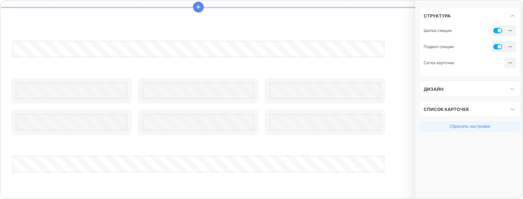523x199 pixels.
Task: Open more options for Подвал секции
Action: point(510,47)
